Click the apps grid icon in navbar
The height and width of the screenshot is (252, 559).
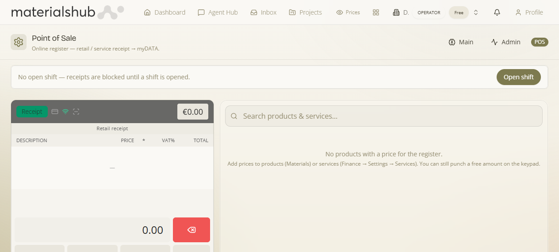[376, 12]
